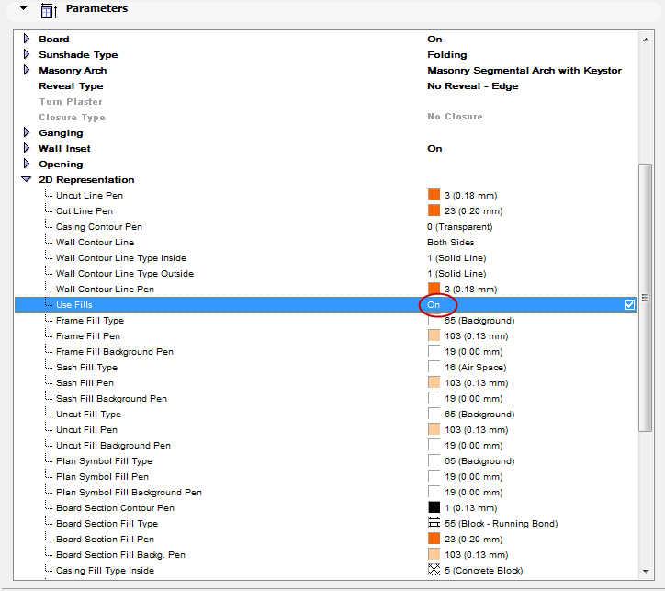Click the Uncut Line Pen orange swatch
665x591 pixels.
click(434, 196)
